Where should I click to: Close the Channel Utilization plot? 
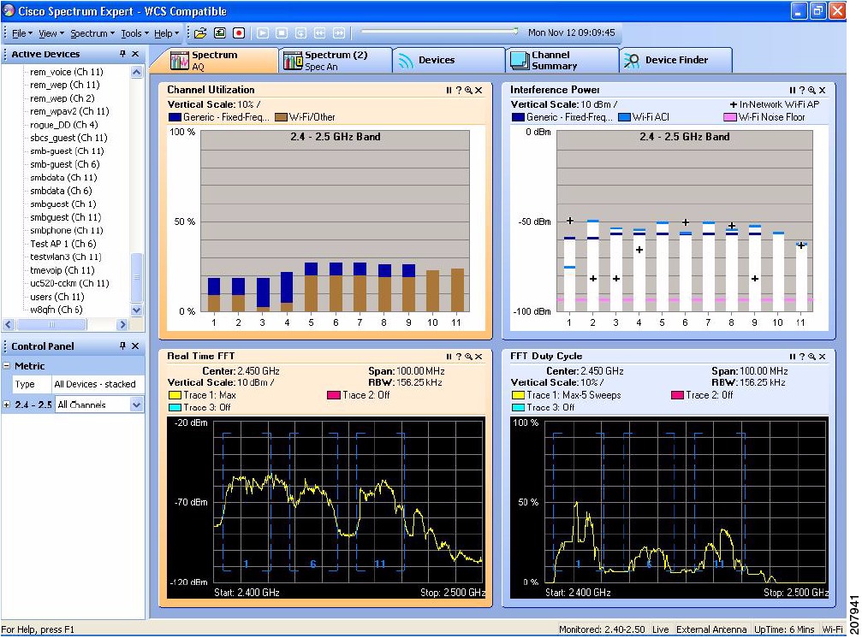click(479, 90)
